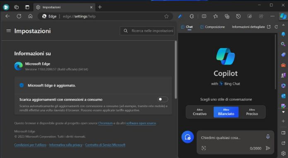Switch to the Chat tab in Copilot
Viewport: 288px width, 158px height.
(x=187, y=27)
